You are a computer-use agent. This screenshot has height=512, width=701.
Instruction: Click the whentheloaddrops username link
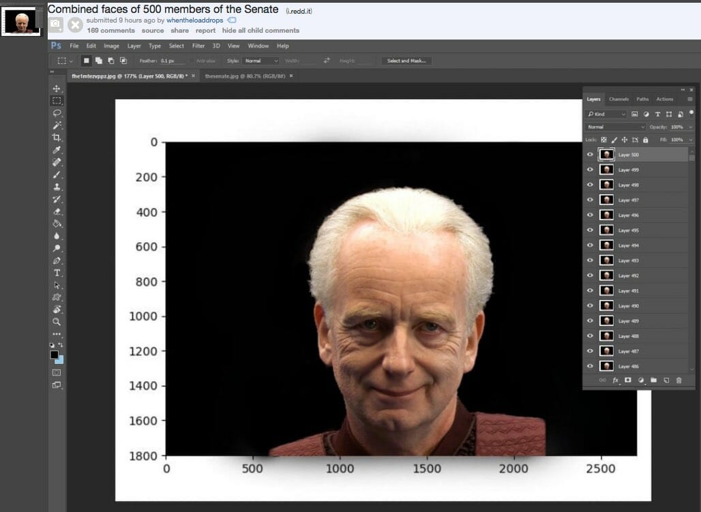(x=195, y=20)
